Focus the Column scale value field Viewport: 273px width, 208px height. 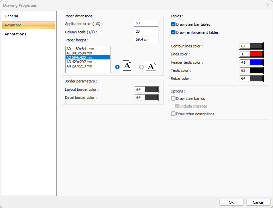pos(146,32)
